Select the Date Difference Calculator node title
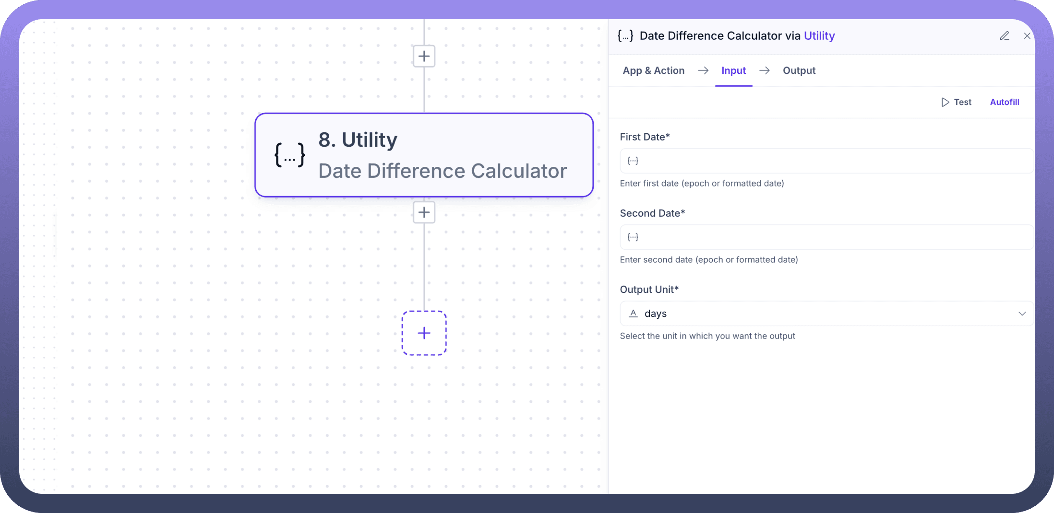 [x=442, y=171]
